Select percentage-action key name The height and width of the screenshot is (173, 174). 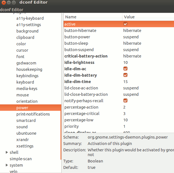tap(81, 107)
